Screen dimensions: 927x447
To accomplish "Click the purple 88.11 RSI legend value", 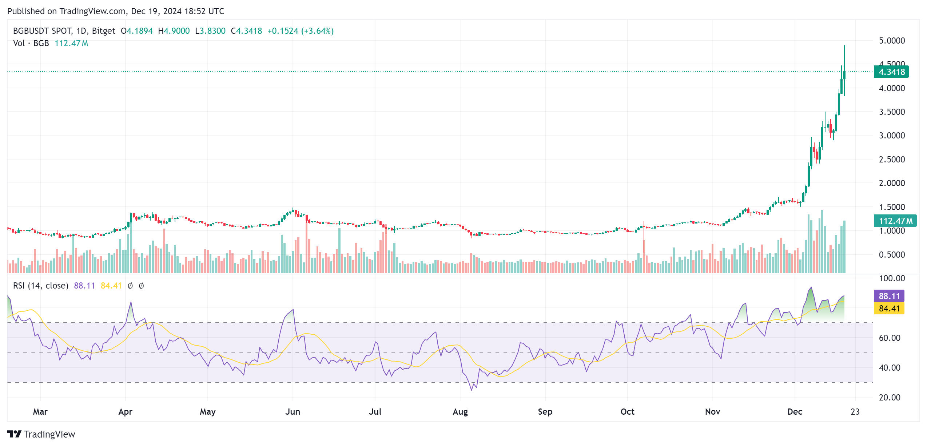I will (84, 286).
